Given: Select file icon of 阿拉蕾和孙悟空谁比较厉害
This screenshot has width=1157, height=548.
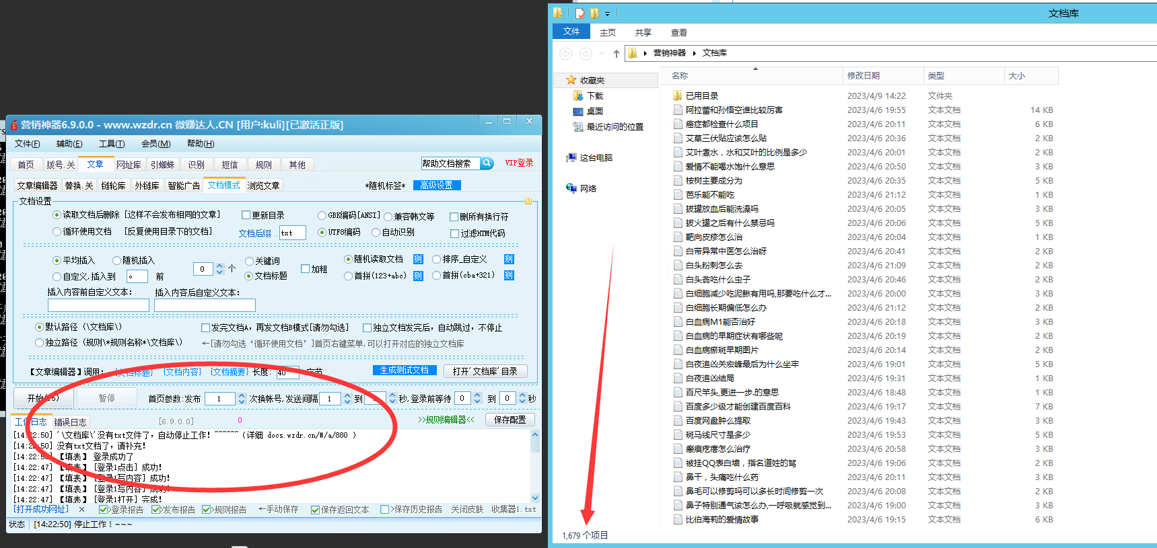Looking at the screenshot, I should click(x=678, y=110).
